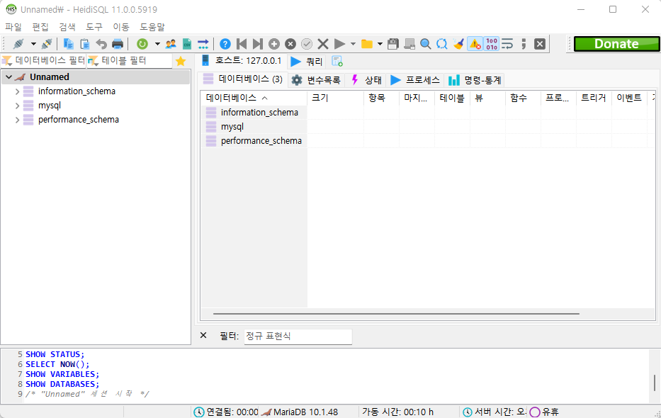Click the CSV import file icon
661x418 pixels.
point(187,44)
